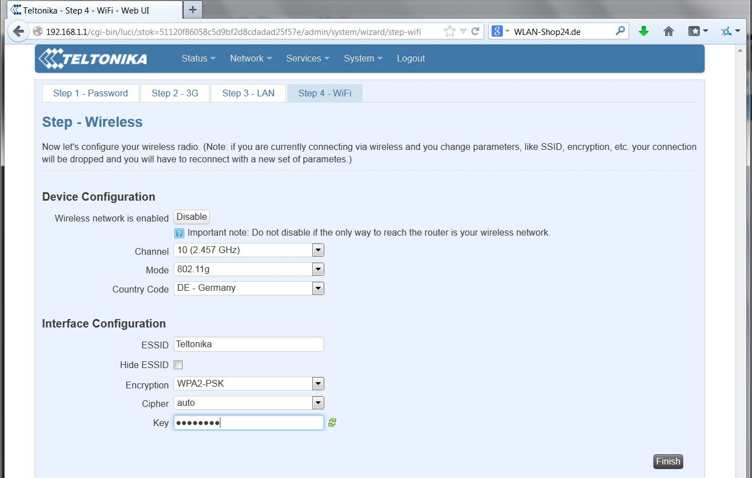
Task: Open the Google search engine selector
Action: pos(500,32)
